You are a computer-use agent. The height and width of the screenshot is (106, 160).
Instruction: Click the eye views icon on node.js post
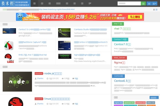pos(63,78)
